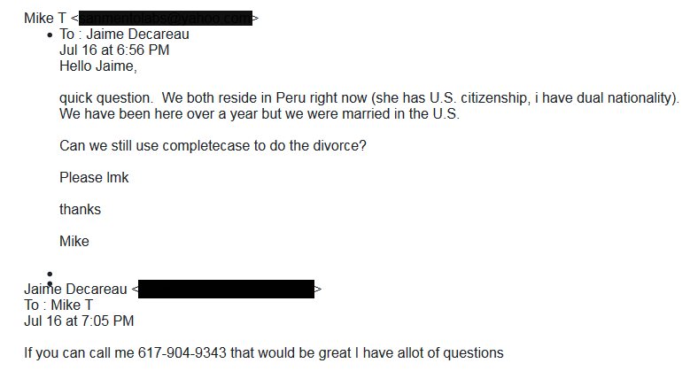This screenshot has width=690, height=371.
Task: Click the timestamp Jul 16 at 6:56 PM
Action: [x=114, y=50]
